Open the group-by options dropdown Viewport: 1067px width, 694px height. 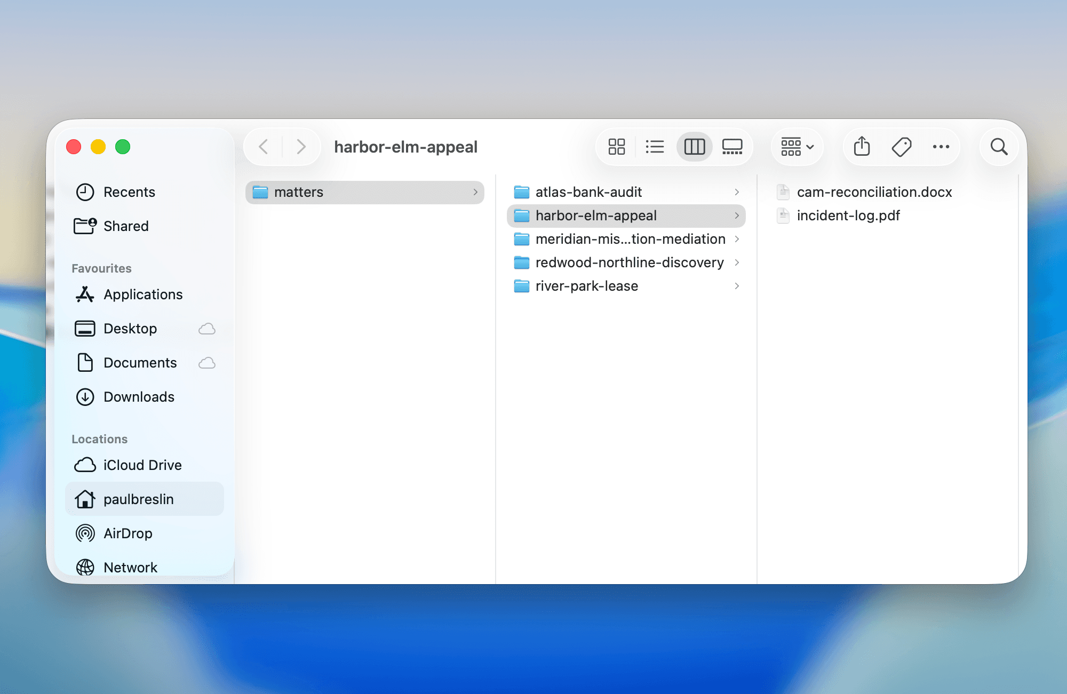[x=797, y=147]
